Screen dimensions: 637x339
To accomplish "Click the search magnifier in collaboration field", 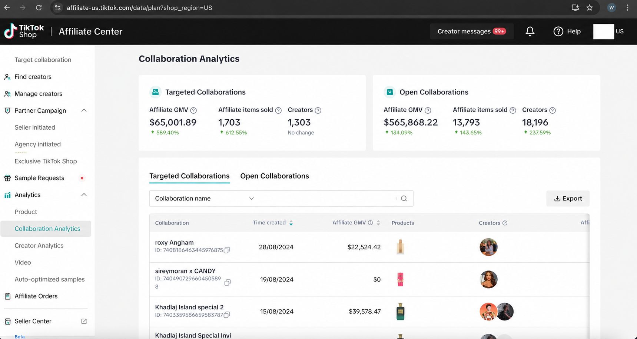I will click(x=404, y=199).
